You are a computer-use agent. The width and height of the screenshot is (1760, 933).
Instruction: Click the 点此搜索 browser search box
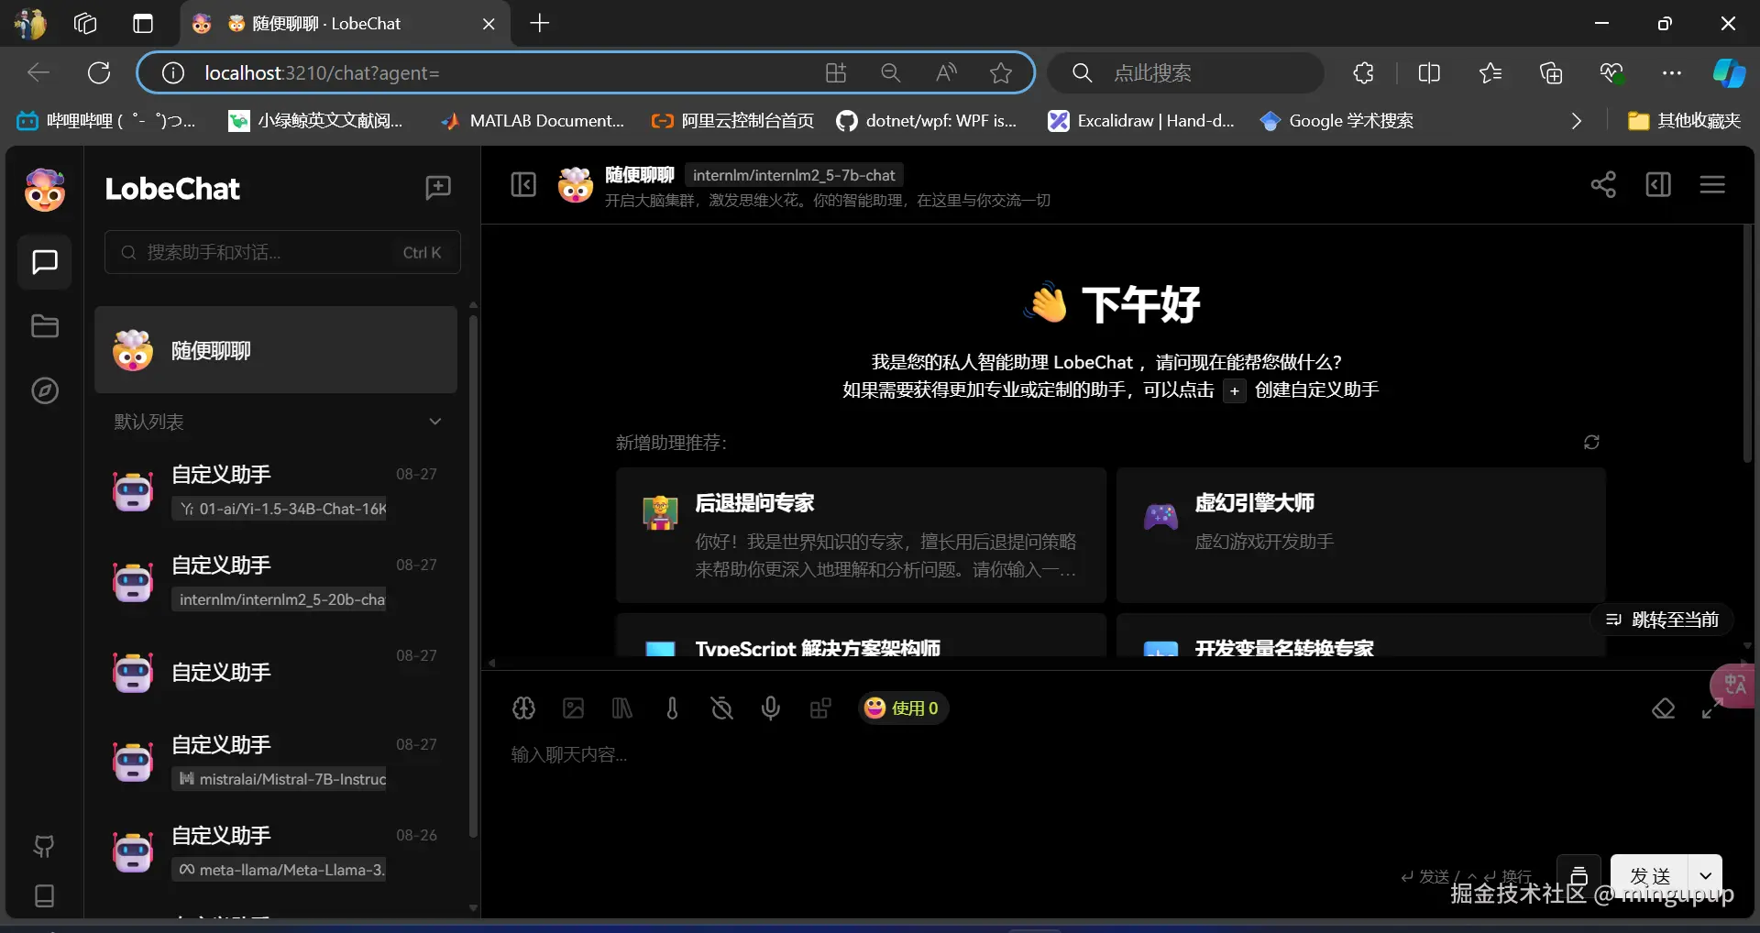(x=1186, y=72)
